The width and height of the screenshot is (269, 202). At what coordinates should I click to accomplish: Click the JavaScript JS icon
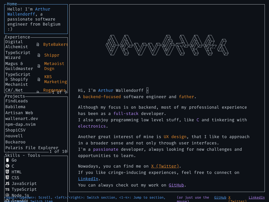click(7, 183)
